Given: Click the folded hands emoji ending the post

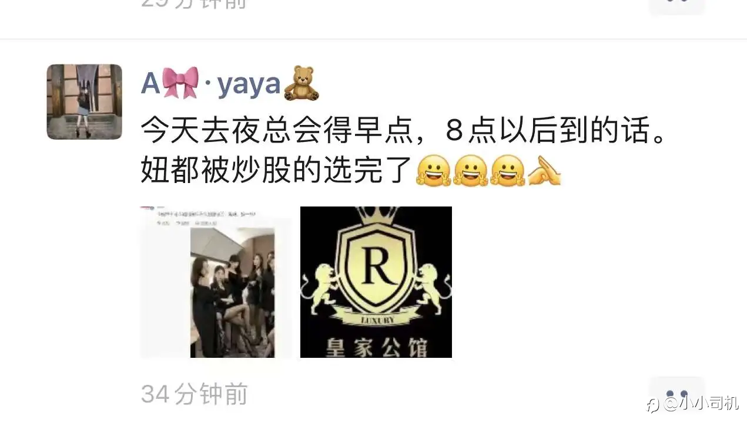Looking at the screenshot, I should coord(544,171).
